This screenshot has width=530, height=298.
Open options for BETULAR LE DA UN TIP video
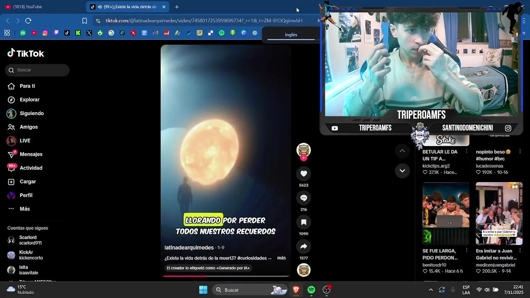click(467, 151)
